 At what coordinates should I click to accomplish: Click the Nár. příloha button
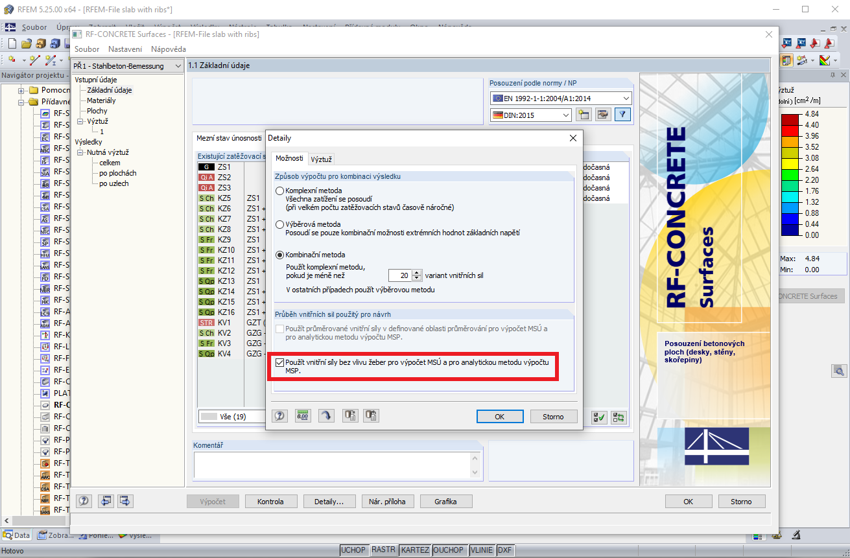coord(387,501)
